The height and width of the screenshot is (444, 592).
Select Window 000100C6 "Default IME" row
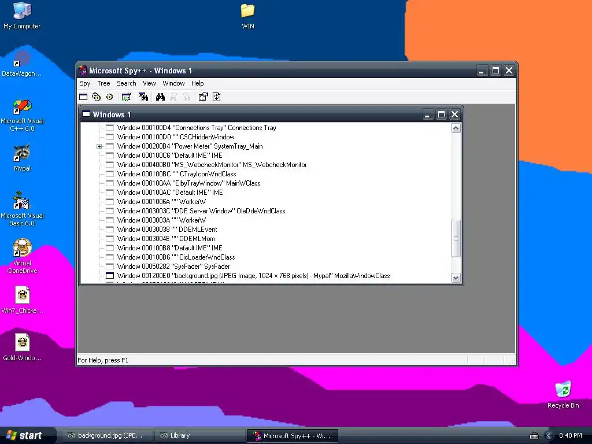pos(169,156)
